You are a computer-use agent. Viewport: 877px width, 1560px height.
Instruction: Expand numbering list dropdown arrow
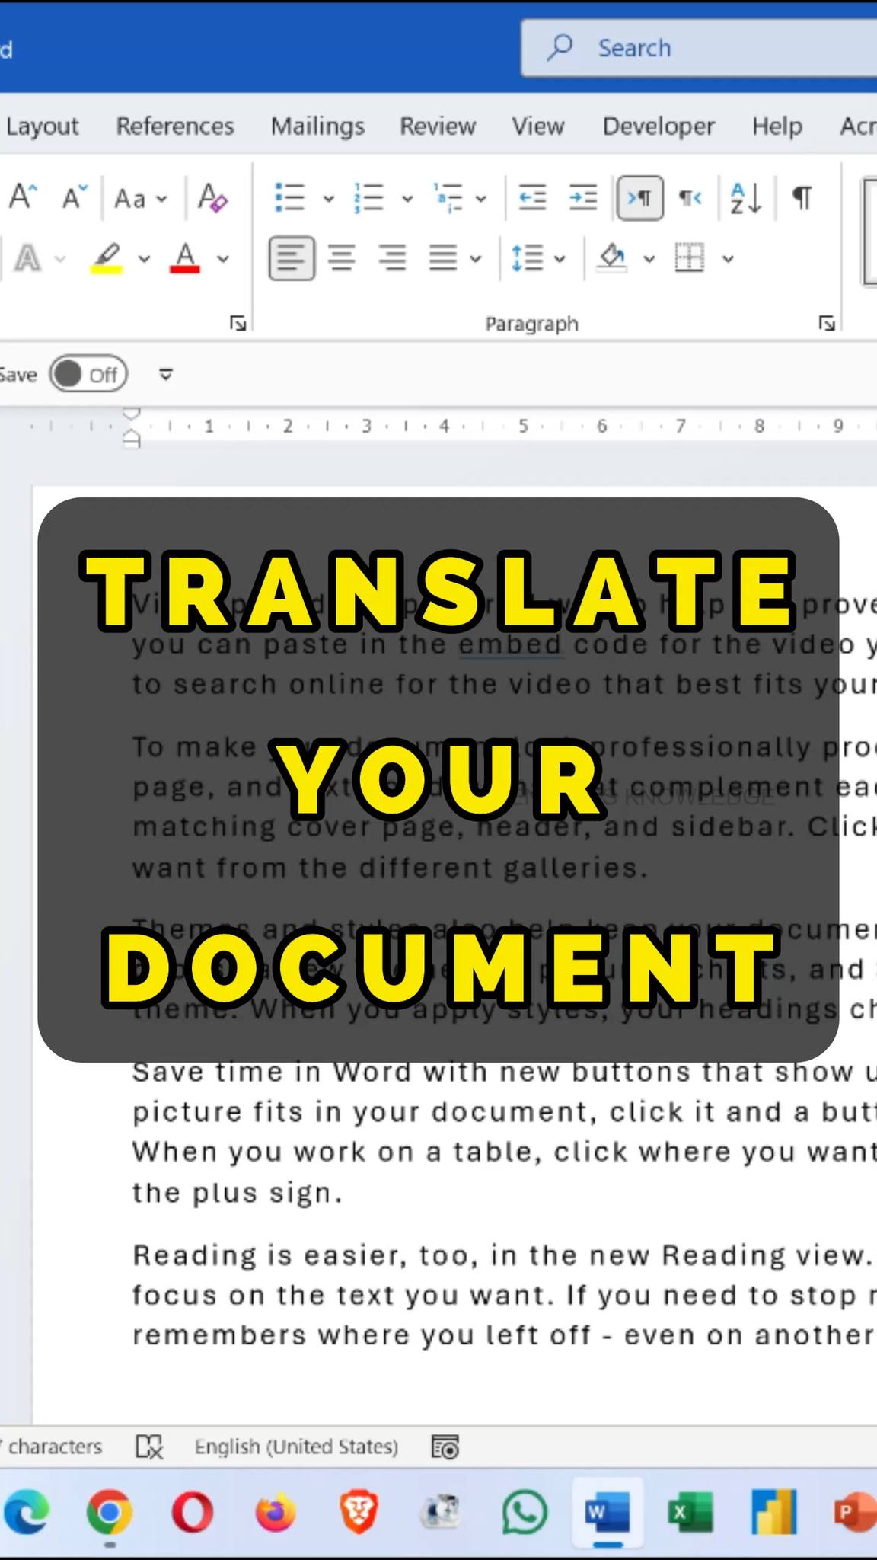coord(407,199)
